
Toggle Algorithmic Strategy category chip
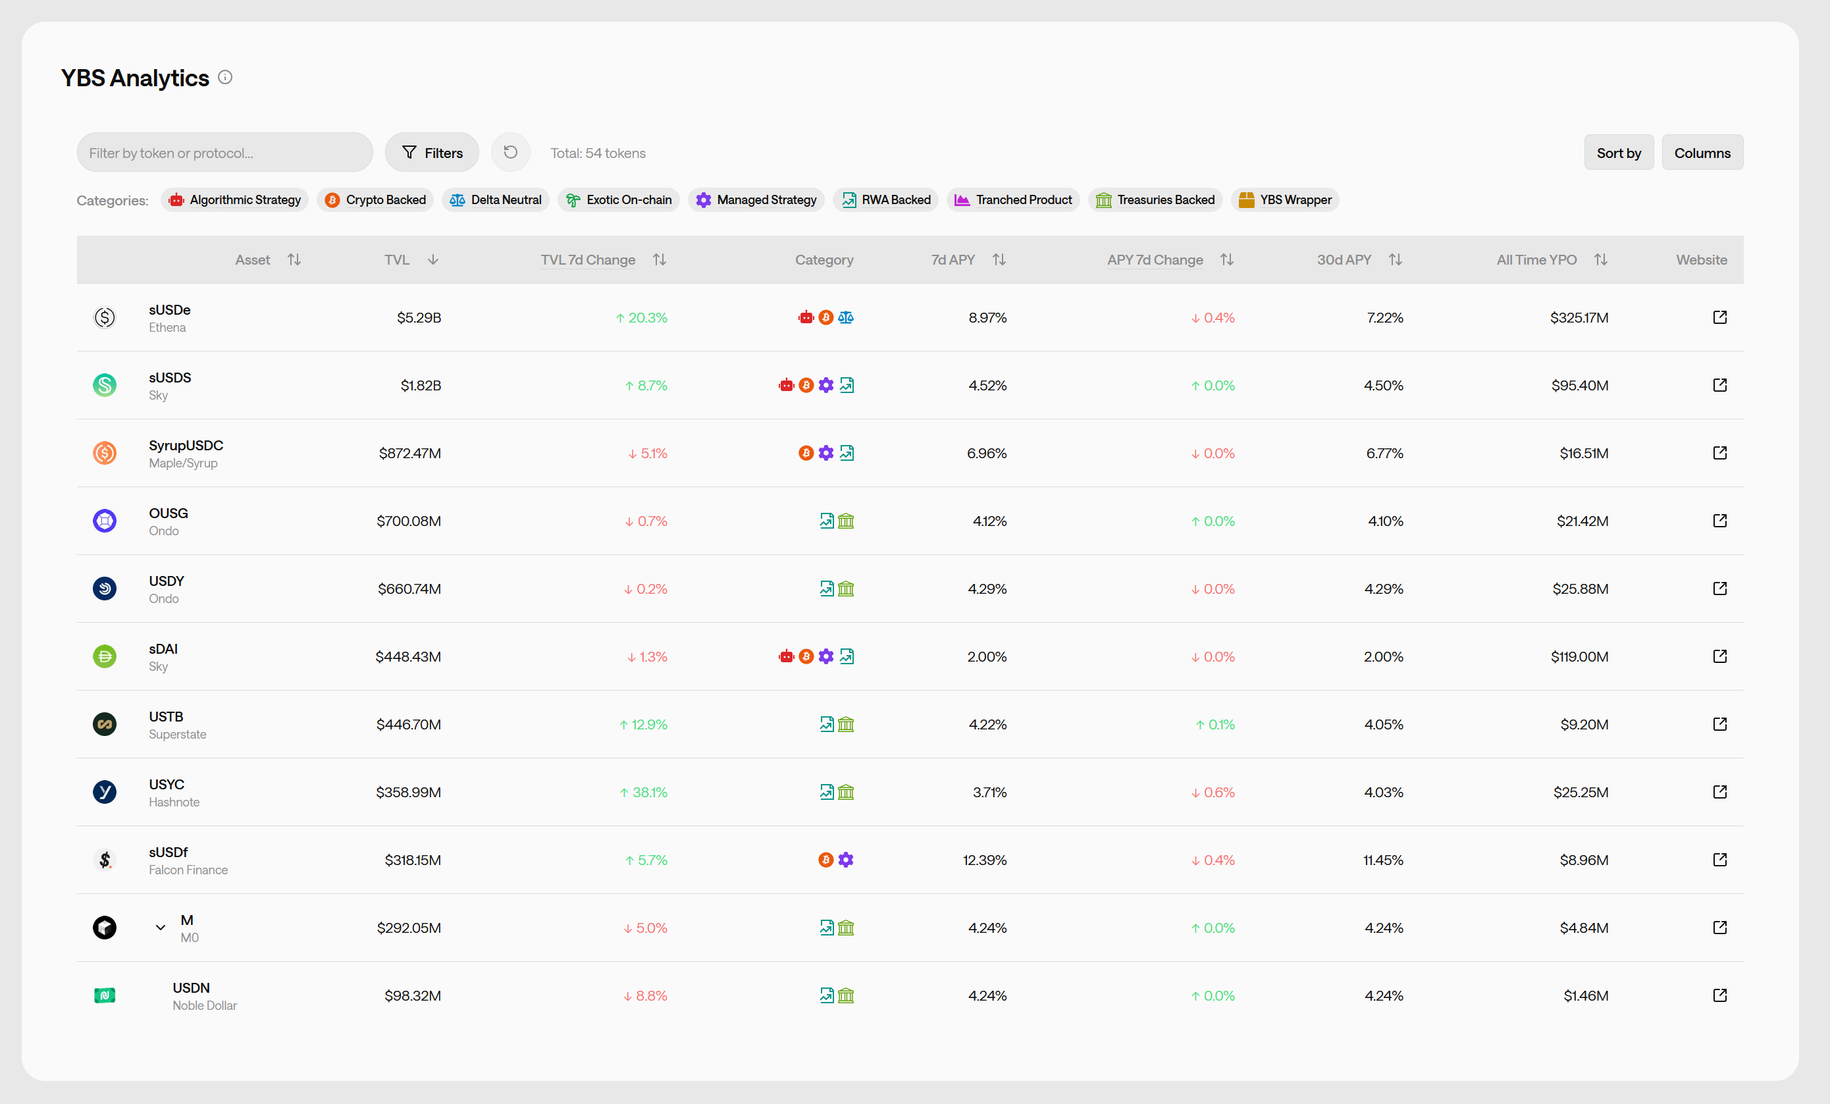click(x=235, y=200)
